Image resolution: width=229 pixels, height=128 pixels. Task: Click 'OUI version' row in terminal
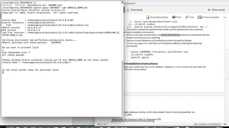21,30
